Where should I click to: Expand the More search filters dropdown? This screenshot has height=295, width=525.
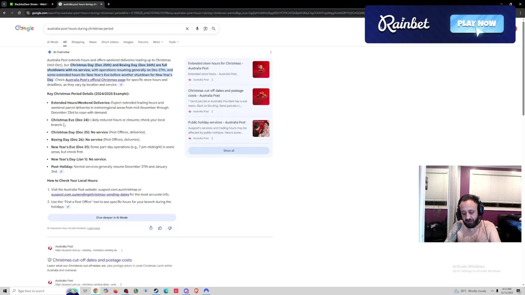click(x=158, y=42)
